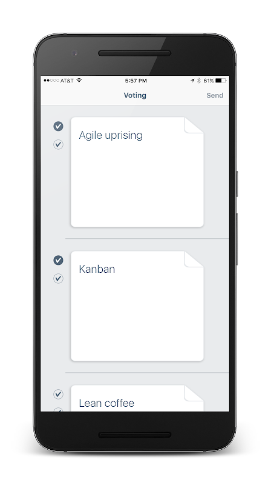Tap the battery indicator icon
This screenshot has width=271, height=485.
[x=221, y=81]
